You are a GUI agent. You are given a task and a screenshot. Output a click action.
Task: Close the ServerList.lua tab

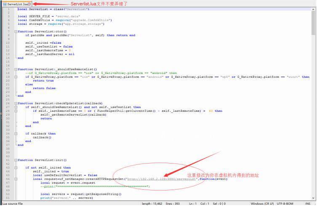pyautogui.click(x=29, y=4)
